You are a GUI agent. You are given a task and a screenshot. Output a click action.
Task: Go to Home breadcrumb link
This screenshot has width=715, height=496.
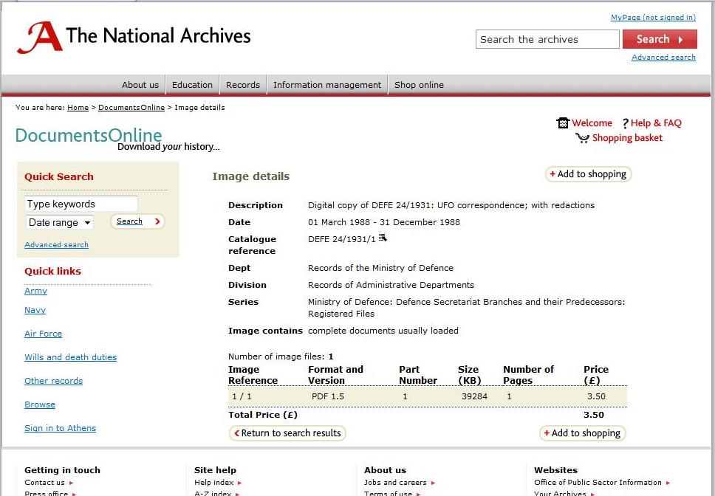[x=78, y=108]
